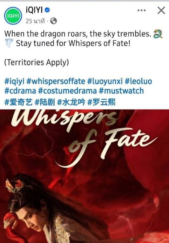169x243 pixels.
Task: Click the blue verified badge
Action: pyautogui.click(x=47, y=10)
